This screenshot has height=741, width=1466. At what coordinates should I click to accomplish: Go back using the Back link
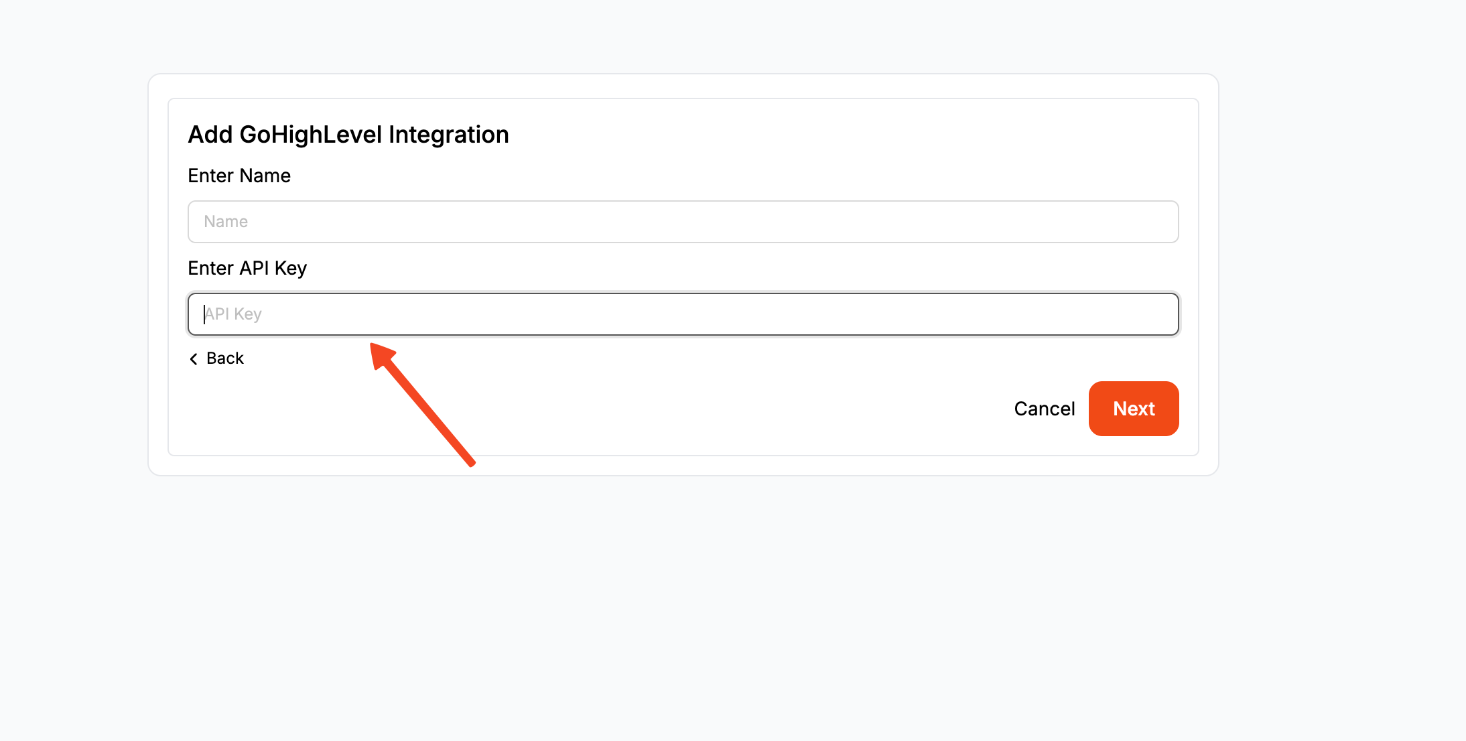click(x=217, y=358)
